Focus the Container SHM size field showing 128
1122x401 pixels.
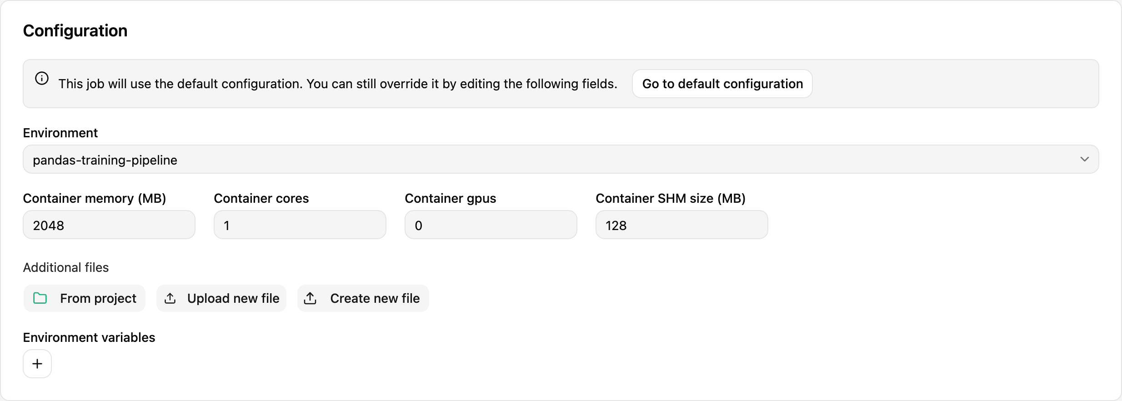(682, 225)
